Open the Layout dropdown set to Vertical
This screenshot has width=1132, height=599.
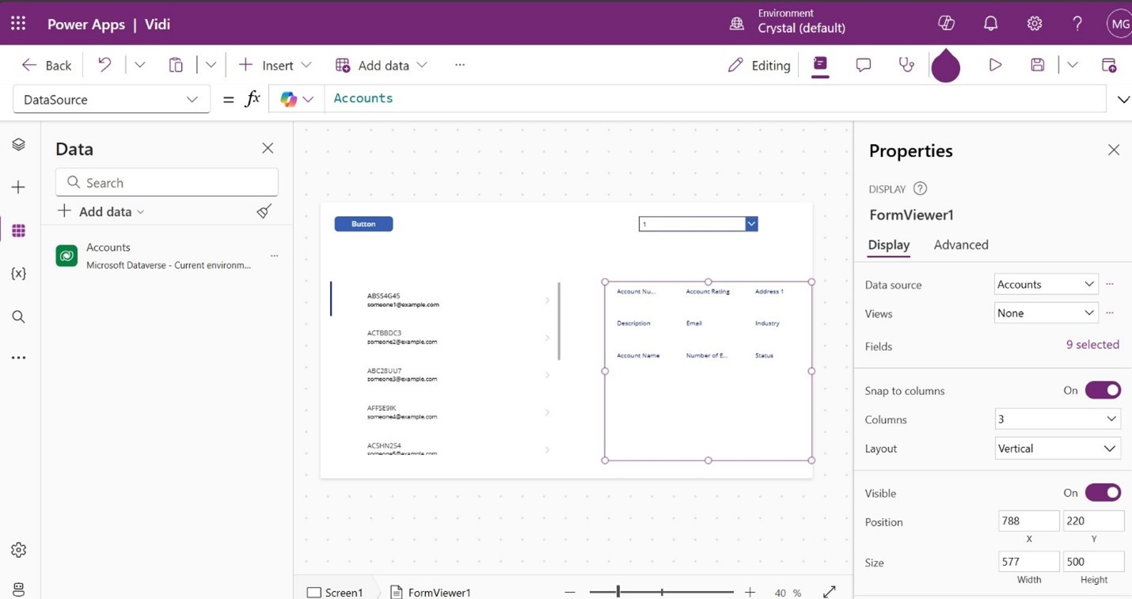coord(1056,449)
